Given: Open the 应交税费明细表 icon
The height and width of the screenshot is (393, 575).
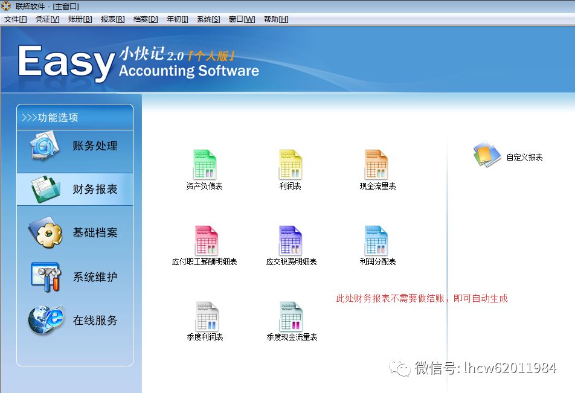Looking at the screenshot, I should [x=291, y=240].
